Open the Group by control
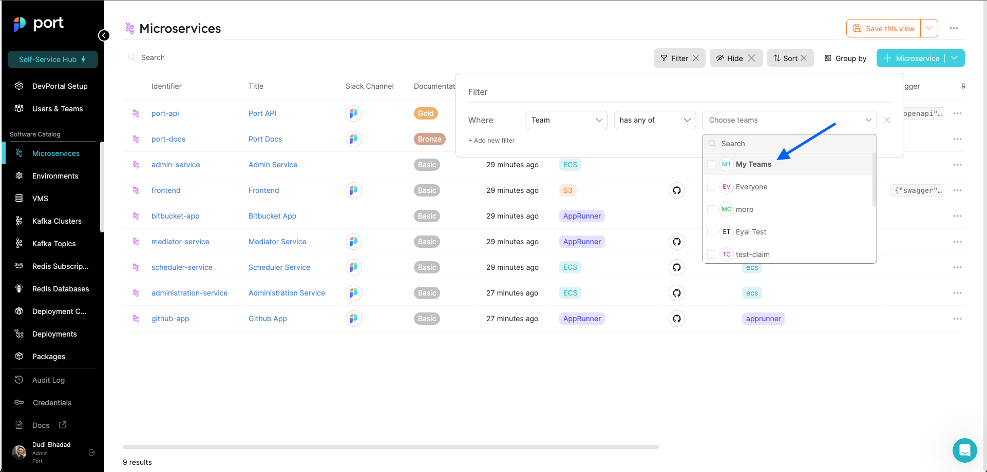 pyautogui.click(x=845, y=58)
